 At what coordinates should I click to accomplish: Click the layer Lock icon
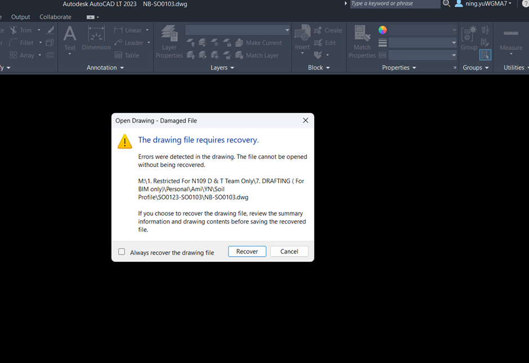[227, 43]
